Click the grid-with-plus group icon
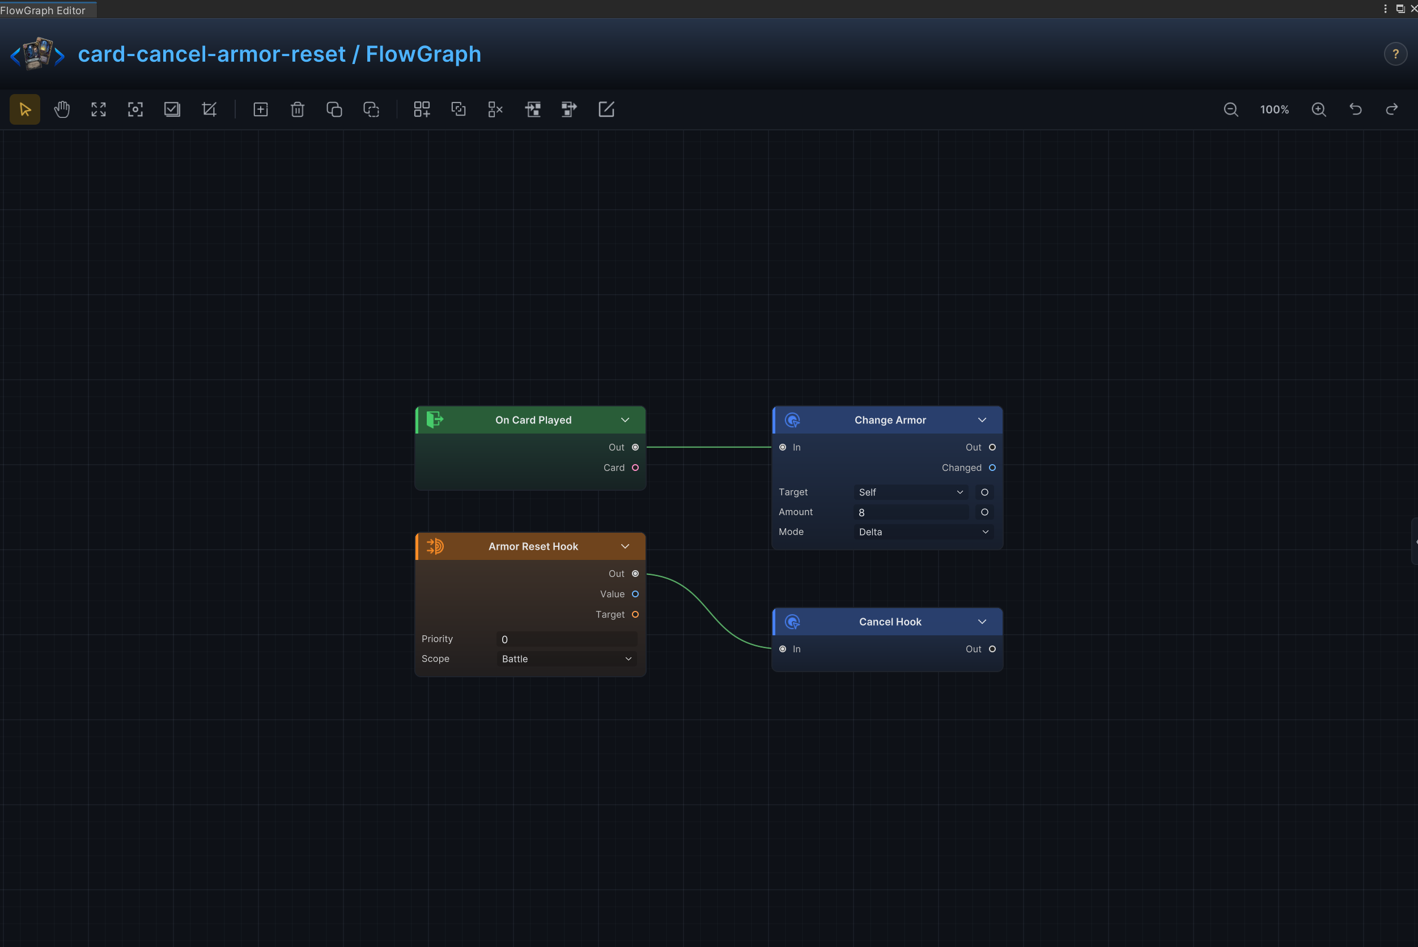This screenshot has width=1418, height=947. pos(422,109)
